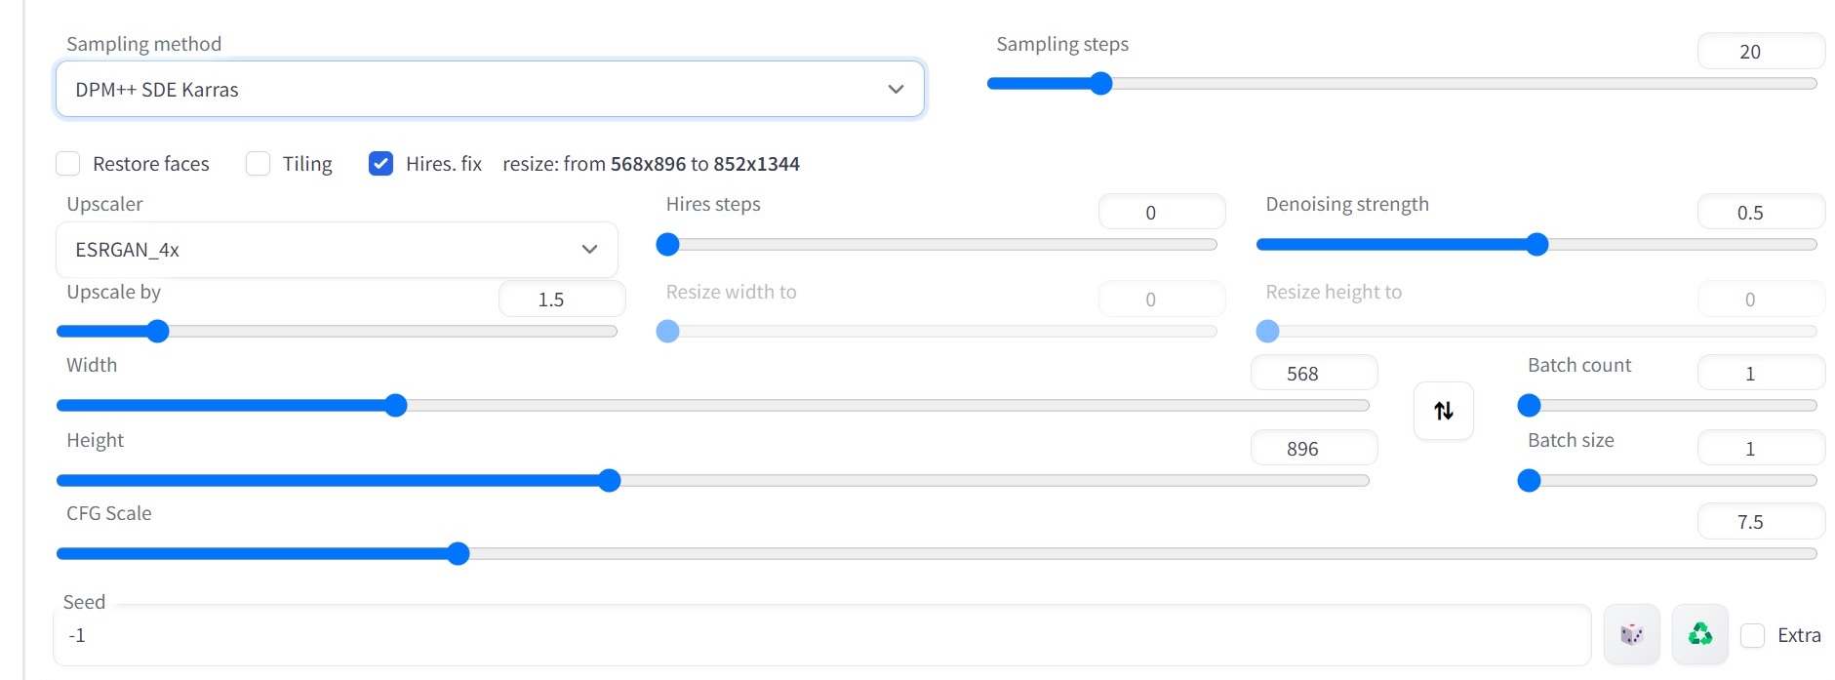Click the Upscale by slider handle
Viewport: 1835px width, 680px height.
(x=158, y=332)
